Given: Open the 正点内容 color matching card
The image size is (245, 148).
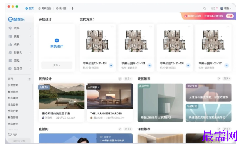Looking at the screenshot, I should coord(160,103).
